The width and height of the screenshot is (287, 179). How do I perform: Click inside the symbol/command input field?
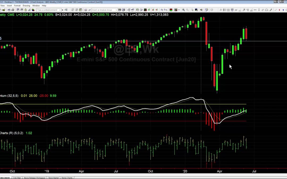(x=48, y=10)
